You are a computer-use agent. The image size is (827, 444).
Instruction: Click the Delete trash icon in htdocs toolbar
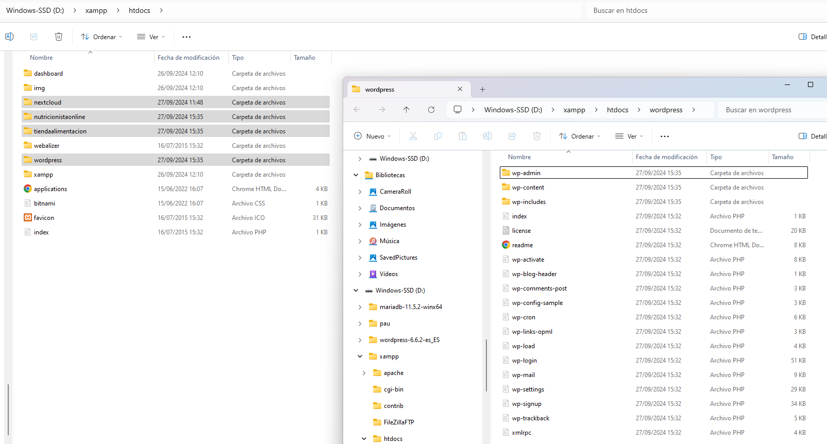(59, 37)
